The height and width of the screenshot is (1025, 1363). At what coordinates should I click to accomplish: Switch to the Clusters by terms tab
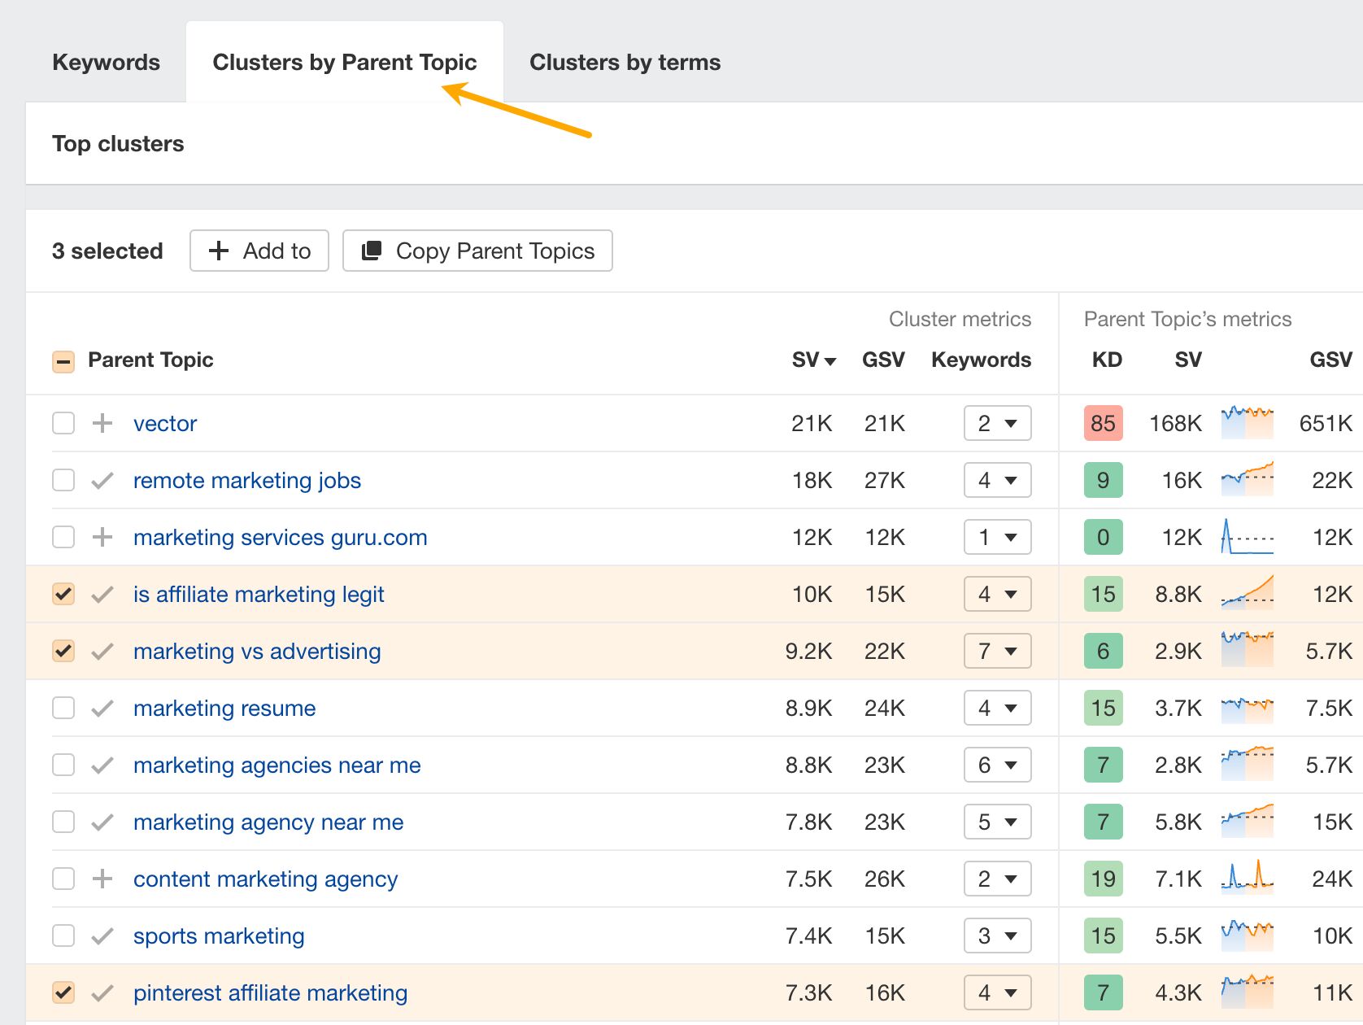625,61
